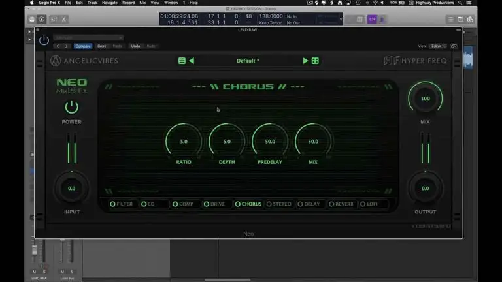Enable the REVERB module power circle
Screen dimensions: 502x282
(331, 204)
